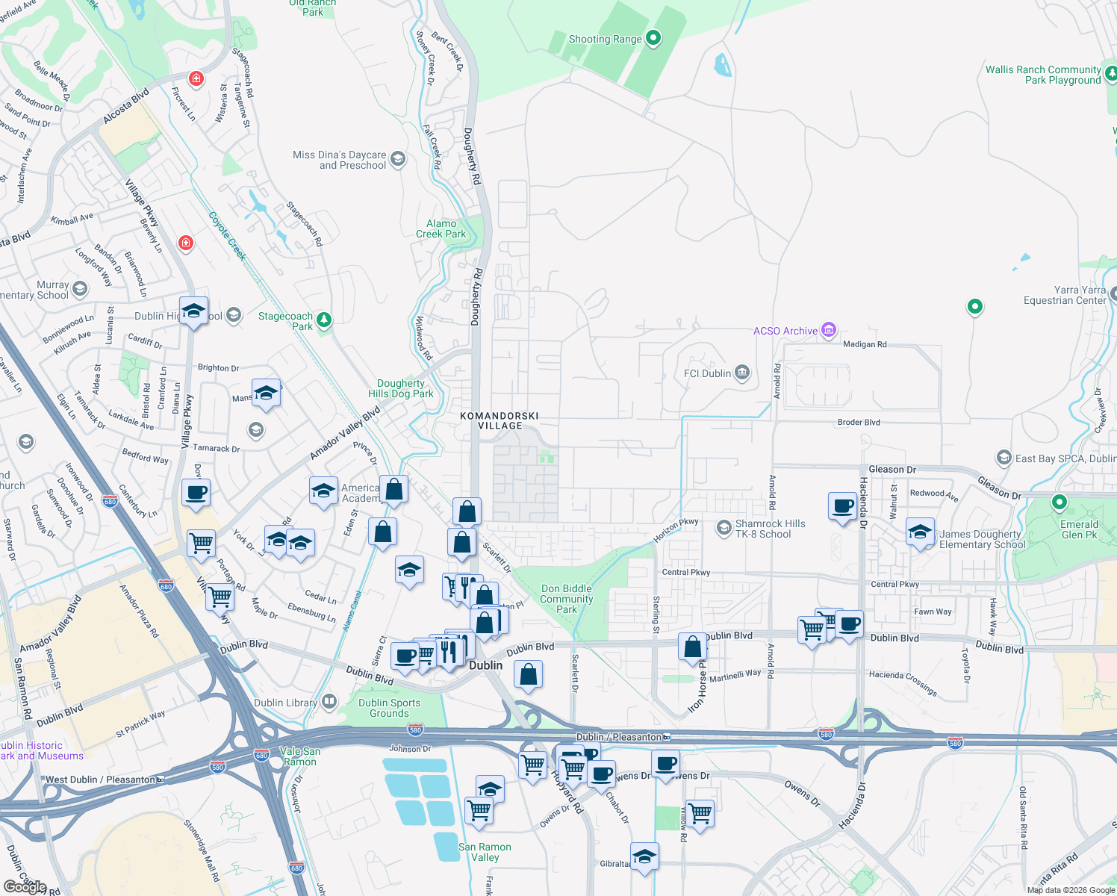The width and height of the screenshot is (1117, 896).
Task: Click the Dublin Library icon
Action: tap(329, 701)
